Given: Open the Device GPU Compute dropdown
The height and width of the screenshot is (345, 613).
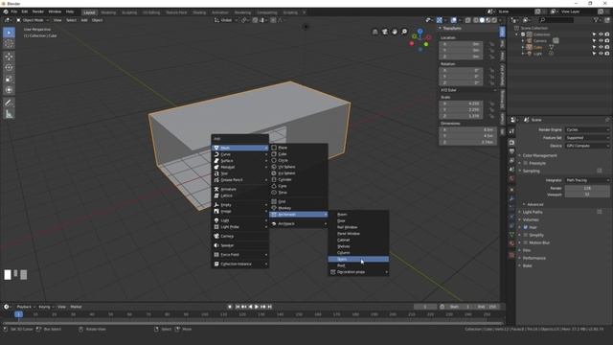Looking at the screenshot, I should 587,146.
